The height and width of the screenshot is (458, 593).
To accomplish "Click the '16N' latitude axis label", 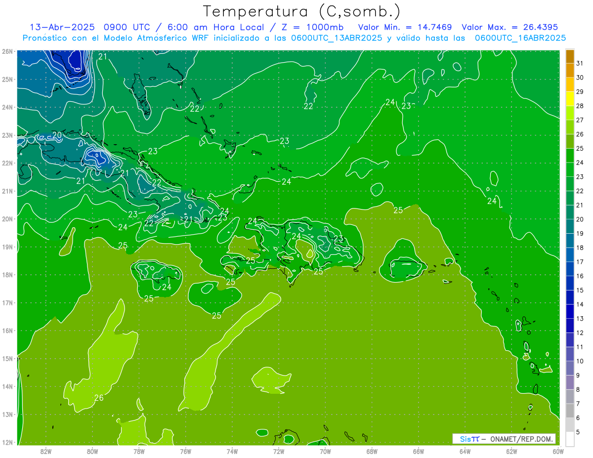I will [7, 331].
